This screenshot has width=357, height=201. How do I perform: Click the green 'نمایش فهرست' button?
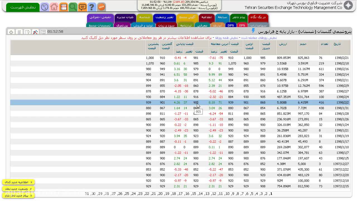23,7
